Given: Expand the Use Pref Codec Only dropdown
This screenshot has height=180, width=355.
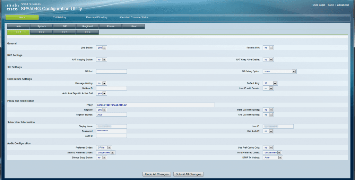Looking at the screenshot, I should tap(268, 148).
